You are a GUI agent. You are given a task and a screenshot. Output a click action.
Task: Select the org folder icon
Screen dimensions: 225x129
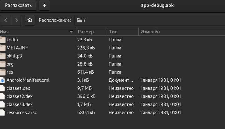[x=3, y=64]
